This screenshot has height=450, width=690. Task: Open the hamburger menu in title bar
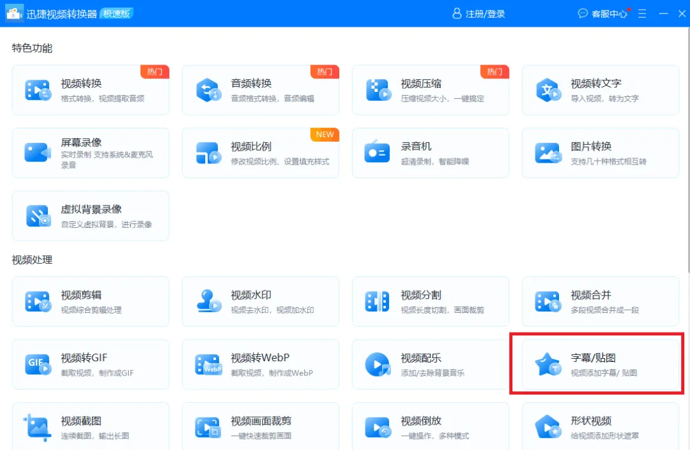tap(642, 13)
